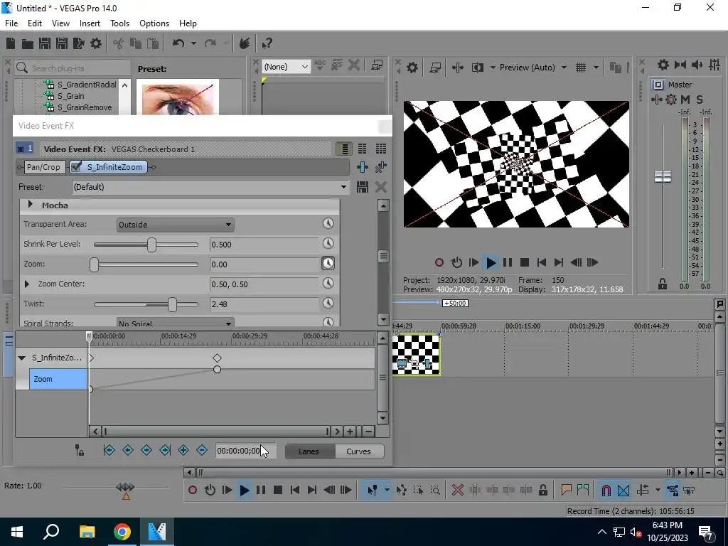Click the Shrink Per Level slider handle
Image resolution: width=728 pixels, height=546 pixels.
pos(152,245)
